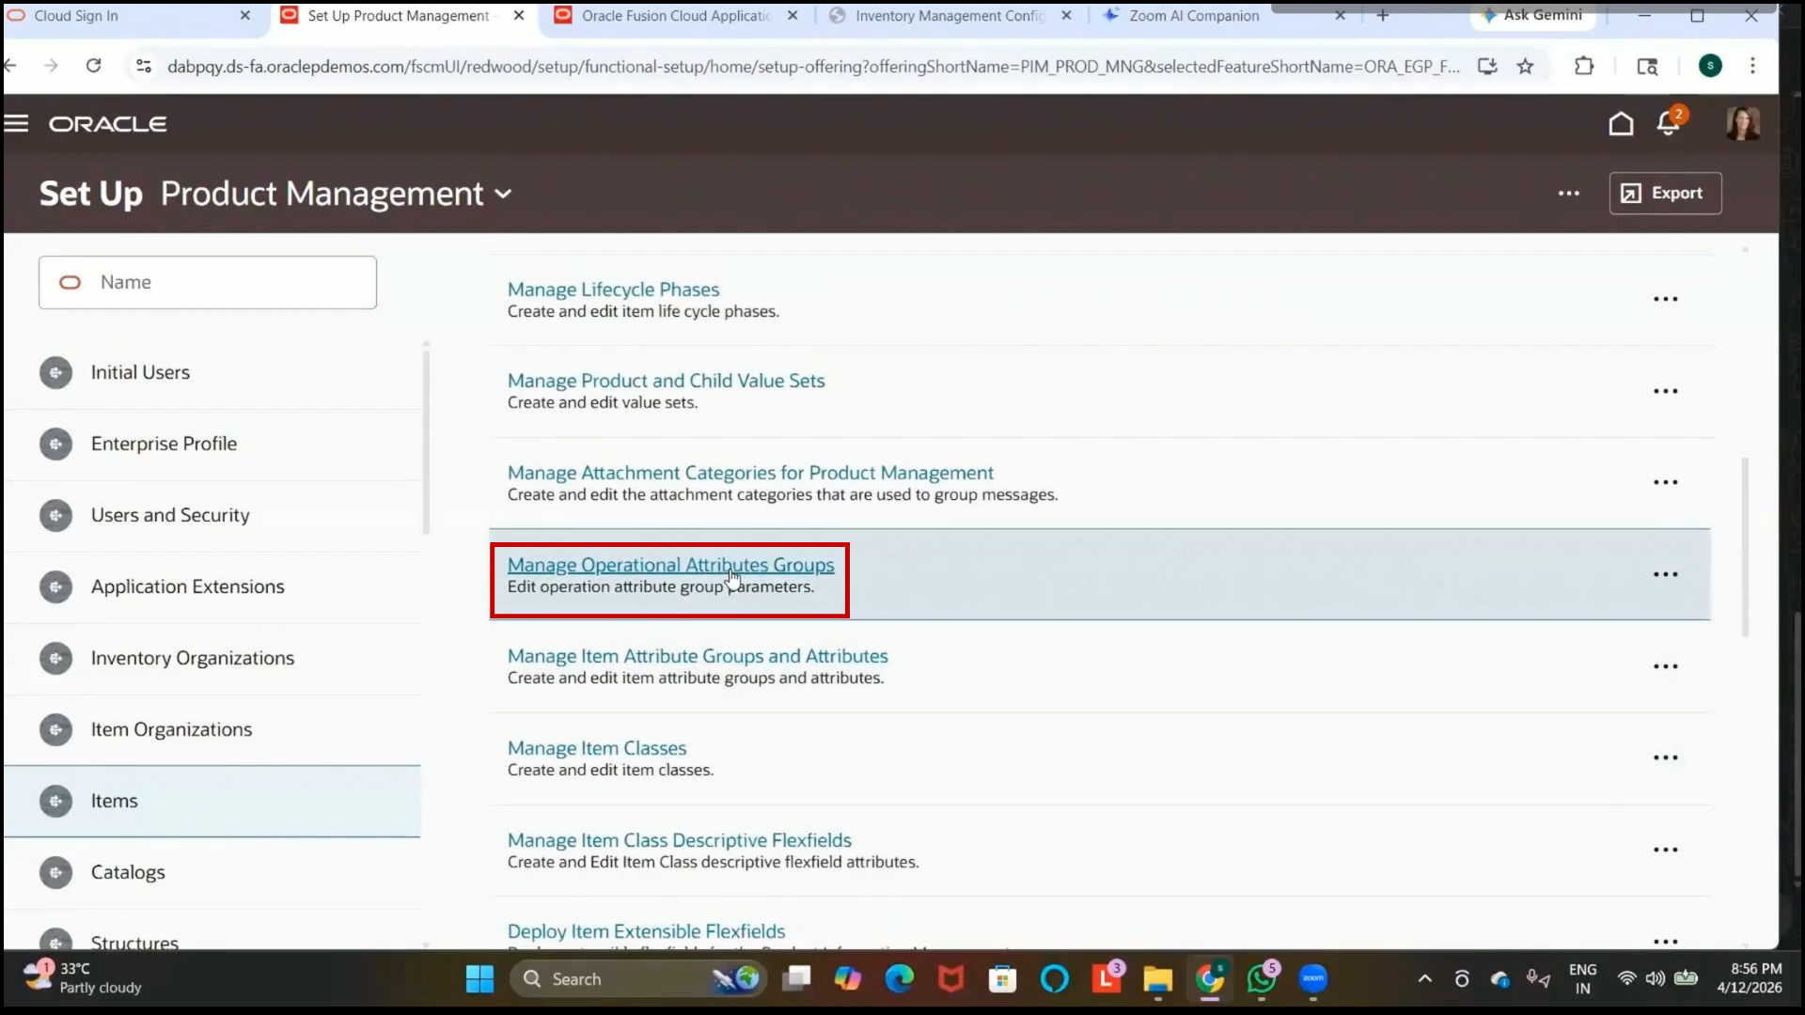Screen dimensions: 1805x1015
Task: Open Microsoft Edge from taskbar
Action: pyautogui.click(x=900, y=979)
